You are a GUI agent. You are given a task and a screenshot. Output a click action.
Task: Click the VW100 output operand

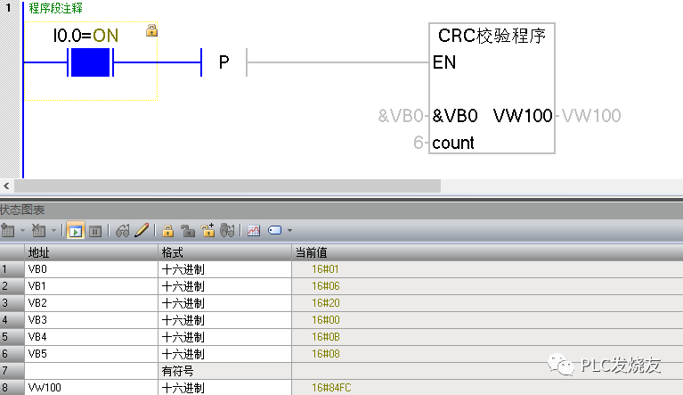pos(591,116)
